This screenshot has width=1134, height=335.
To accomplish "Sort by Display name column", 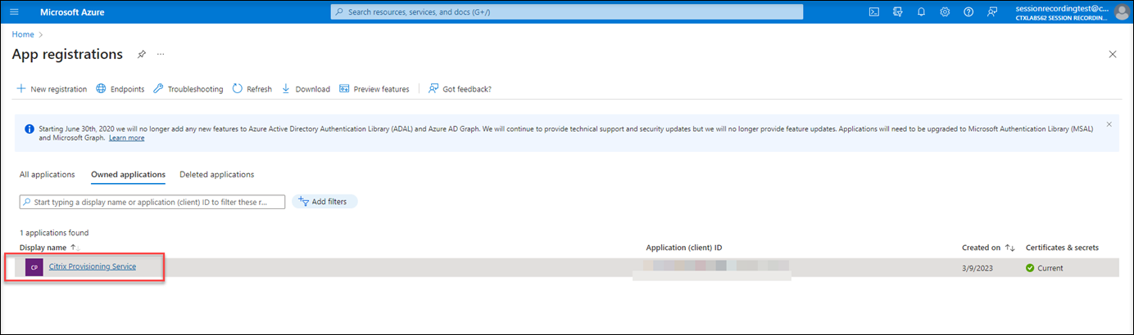I will click(49, 248).
